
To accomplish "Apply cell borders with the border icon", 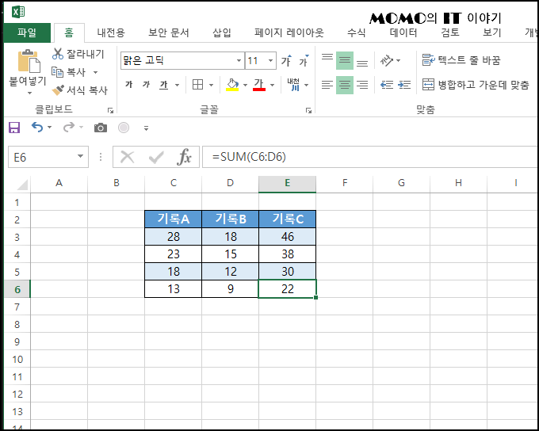I will pyautogui.click(x=197, y=85).
